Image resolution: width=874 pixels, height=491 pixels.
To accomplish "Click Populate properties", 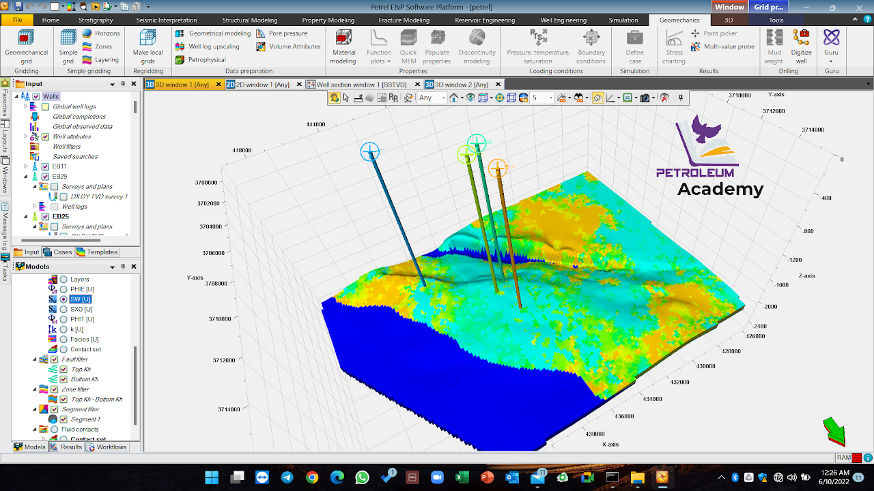I will 437,46.
